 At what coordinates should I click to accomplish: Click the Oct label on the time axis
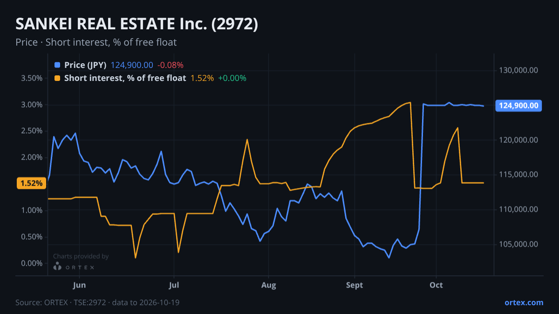[x=436, y=285]
